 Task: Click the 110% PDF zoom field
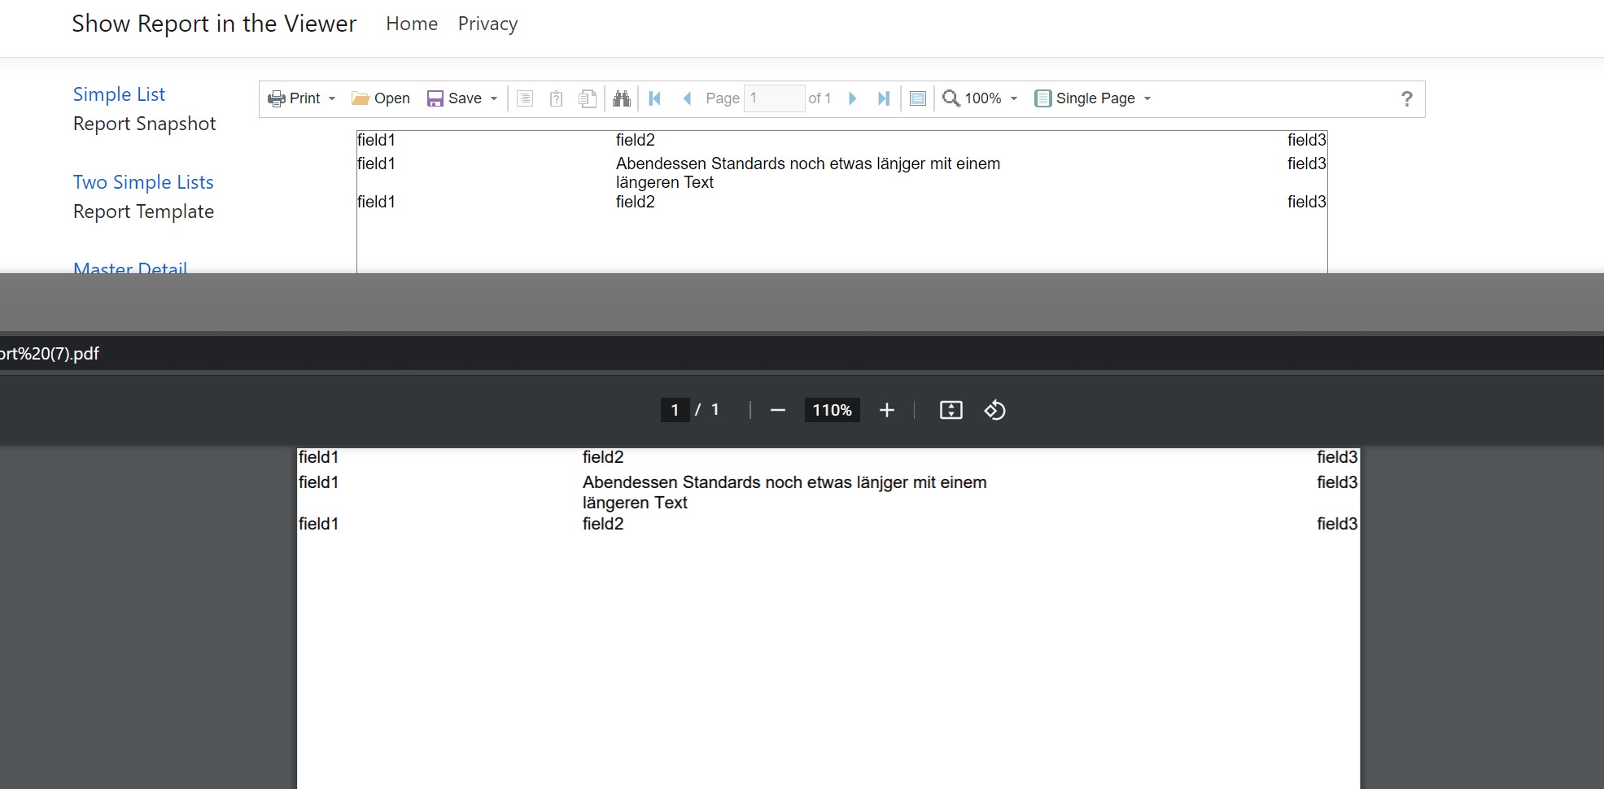pyautogui.click(x=832, y=410)
